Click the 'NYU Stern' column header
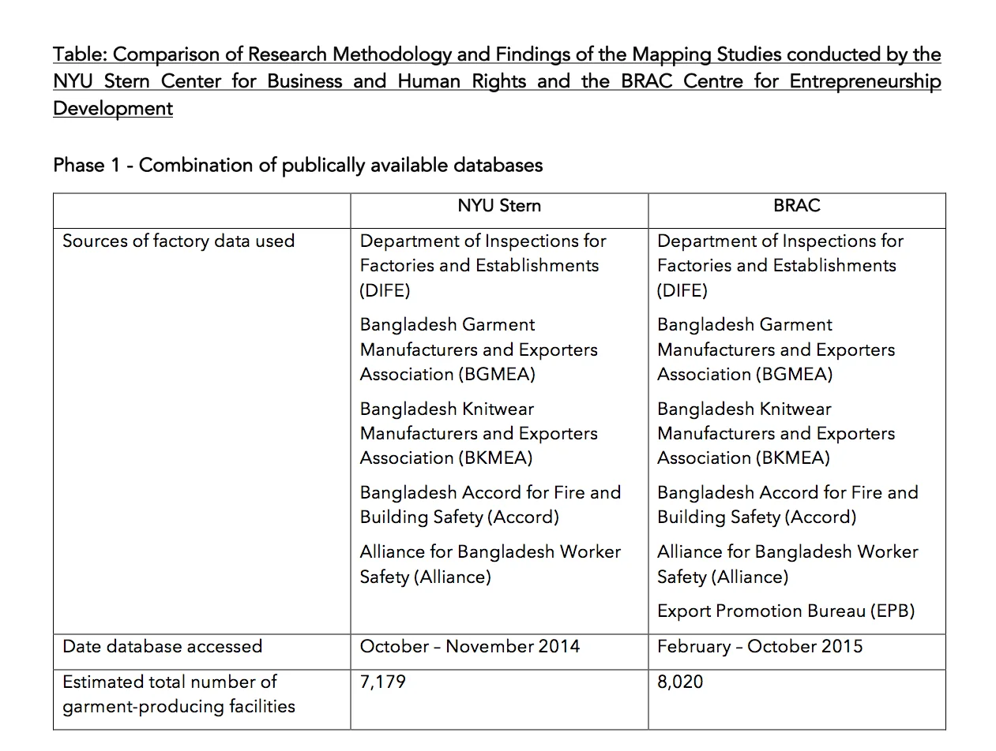Screen dimensions: 996x751 pos(499,206)
